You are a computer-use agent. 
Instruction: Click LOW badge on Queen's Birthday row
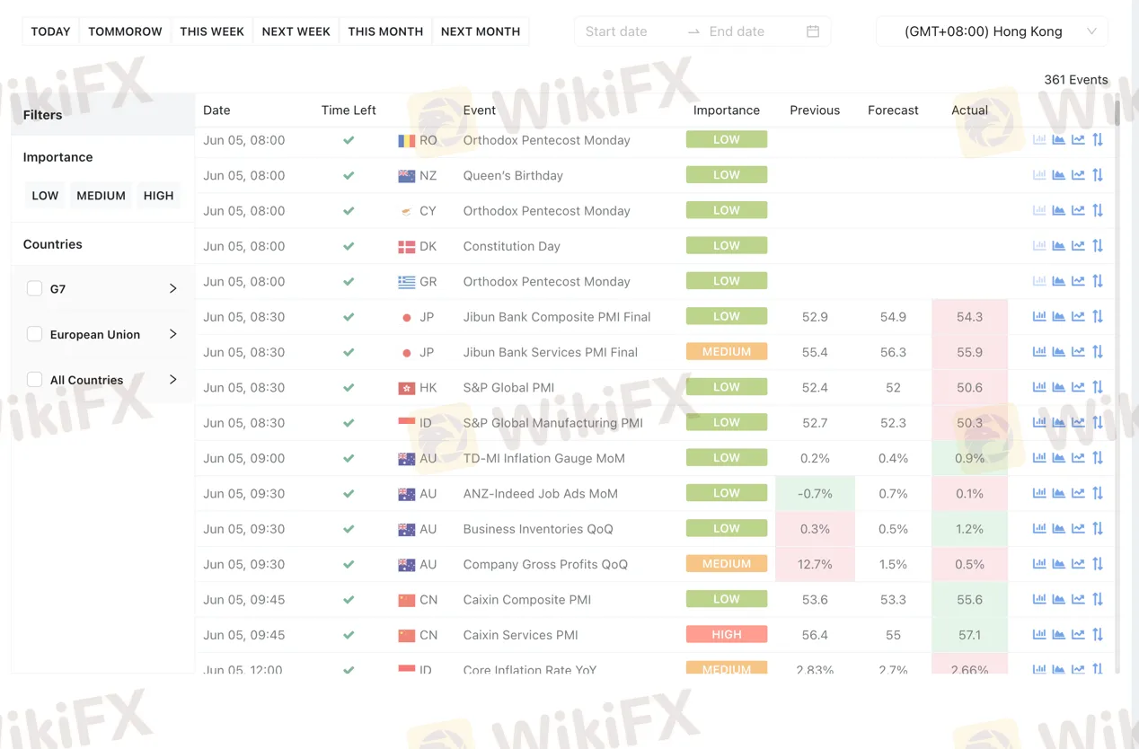[x=727, y=175]
